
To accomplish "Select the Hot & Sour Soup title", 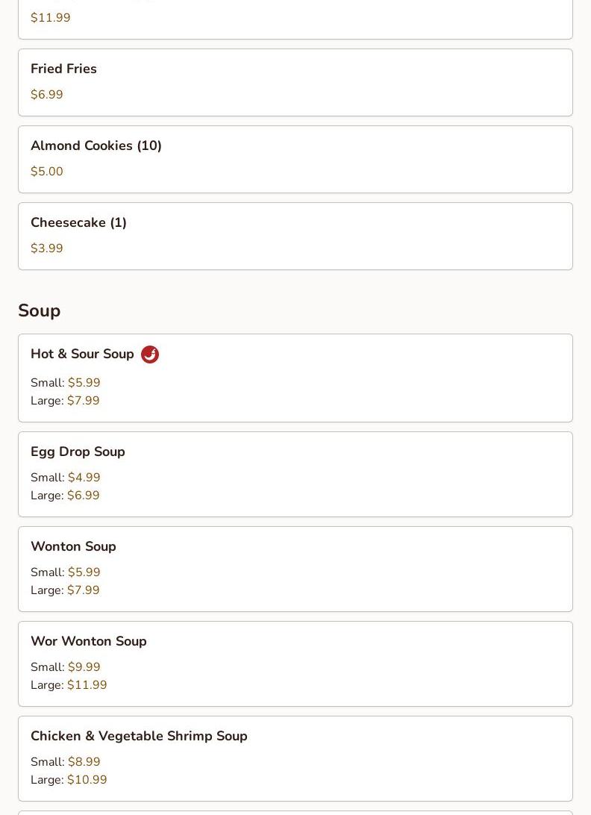I will 82,354.
